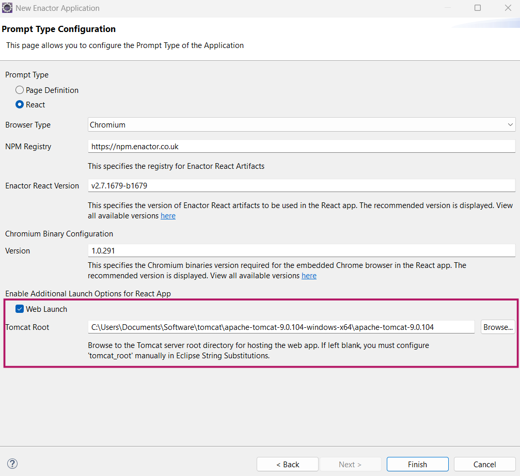Click the 'New Enactor Application' window title
The image size is (520, 476).
click(x=57, y=8)
